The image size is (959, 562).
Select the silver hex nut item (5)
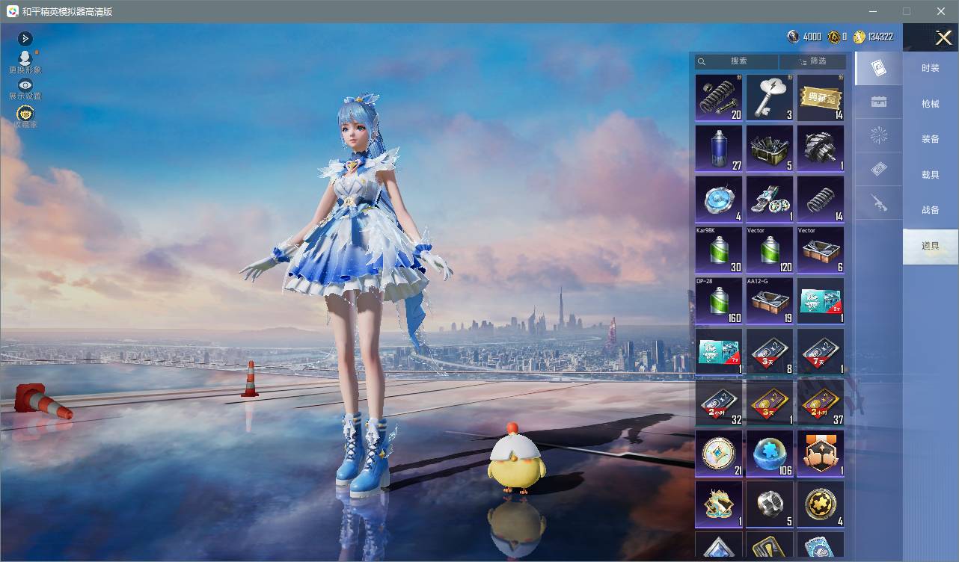click(770, 504)
